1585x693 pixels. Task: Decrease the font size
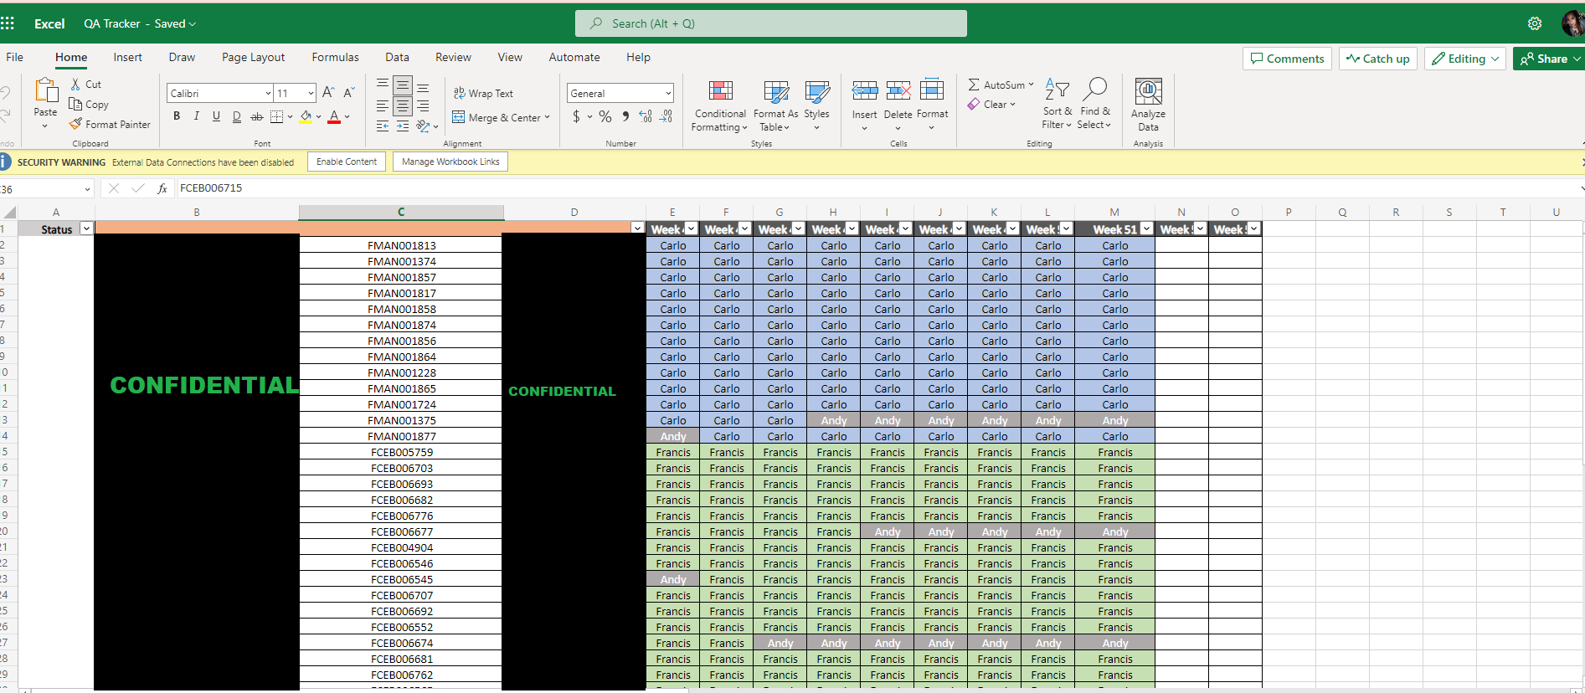(349, 93)
